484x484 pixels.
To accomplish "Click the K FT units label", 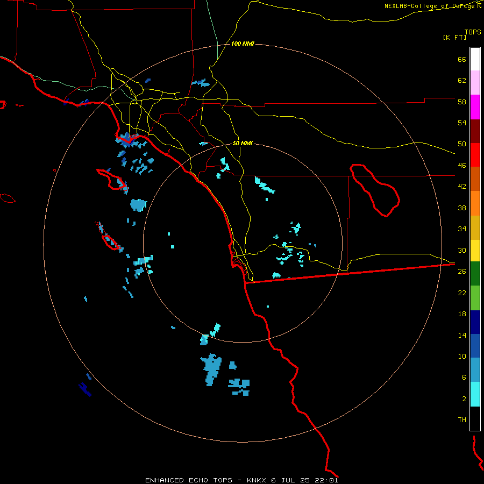I will (x=454, y=38).
